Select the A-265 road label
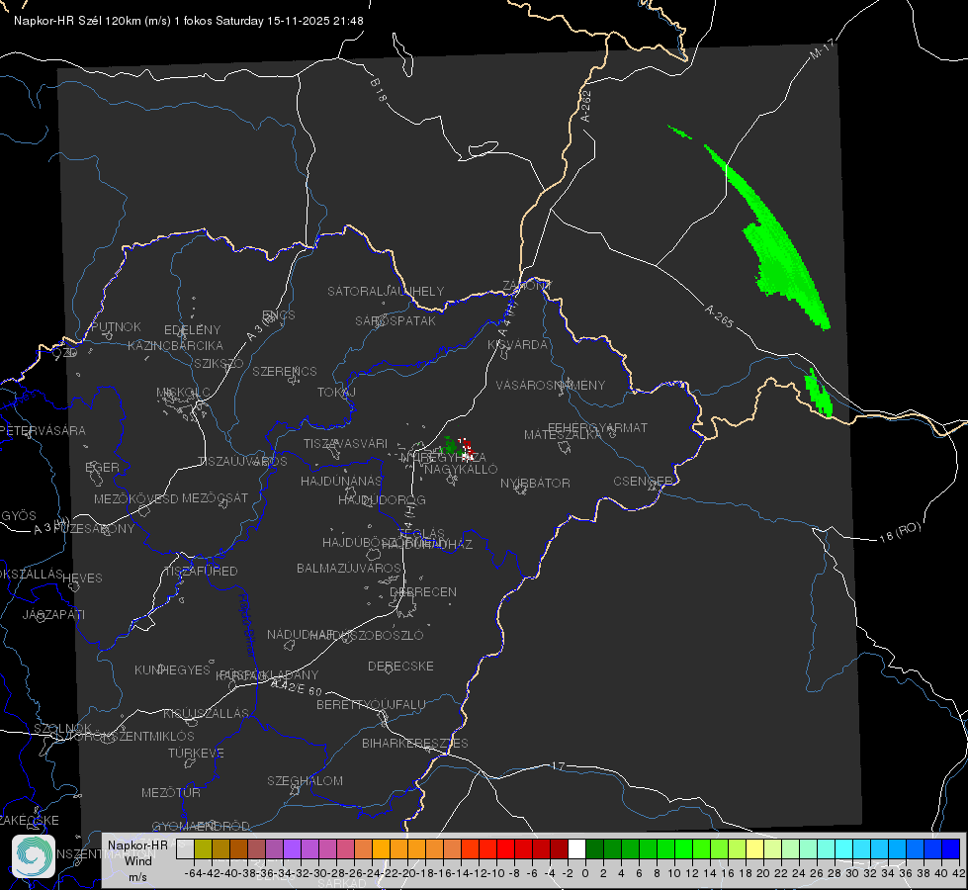The height and width of the screenshot is (890, 968). click(x=719, y=315)
